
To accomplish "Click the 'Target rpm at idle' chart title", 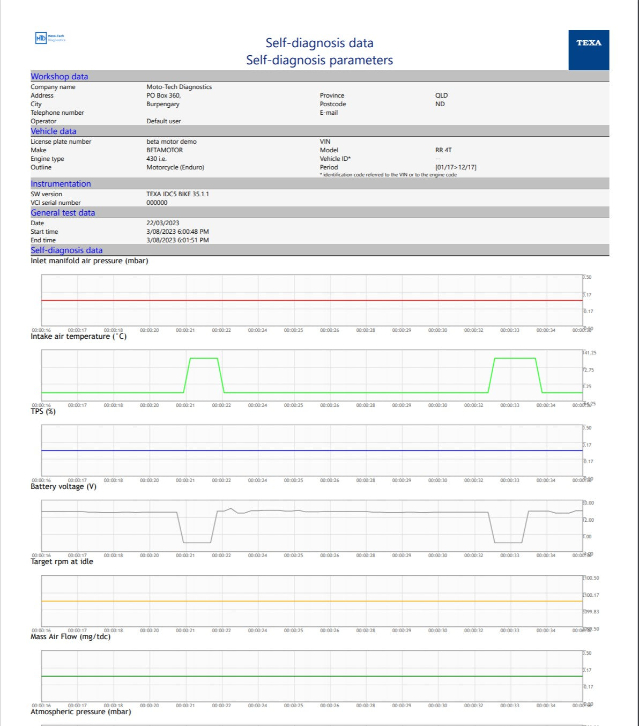I will [x=62, y=562].
